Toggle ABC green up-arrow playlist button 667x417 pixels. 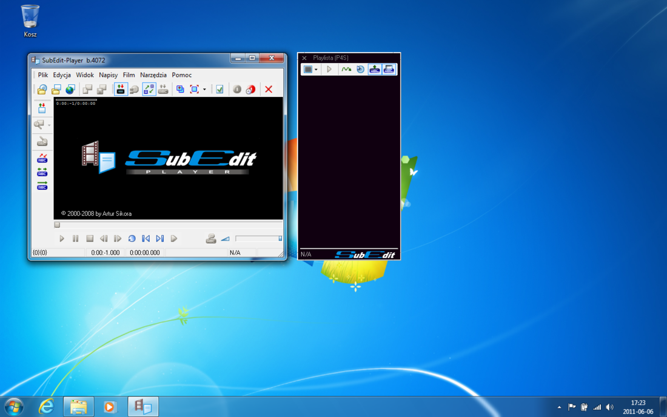(374, 69)
